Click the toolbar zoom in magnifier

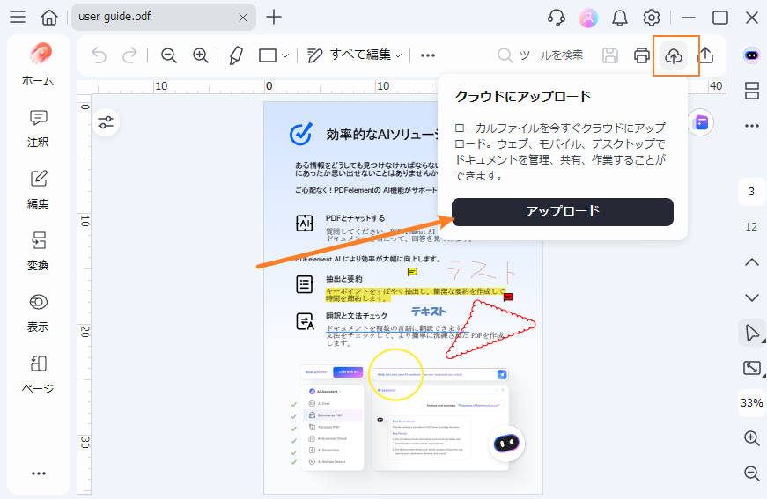201,55
